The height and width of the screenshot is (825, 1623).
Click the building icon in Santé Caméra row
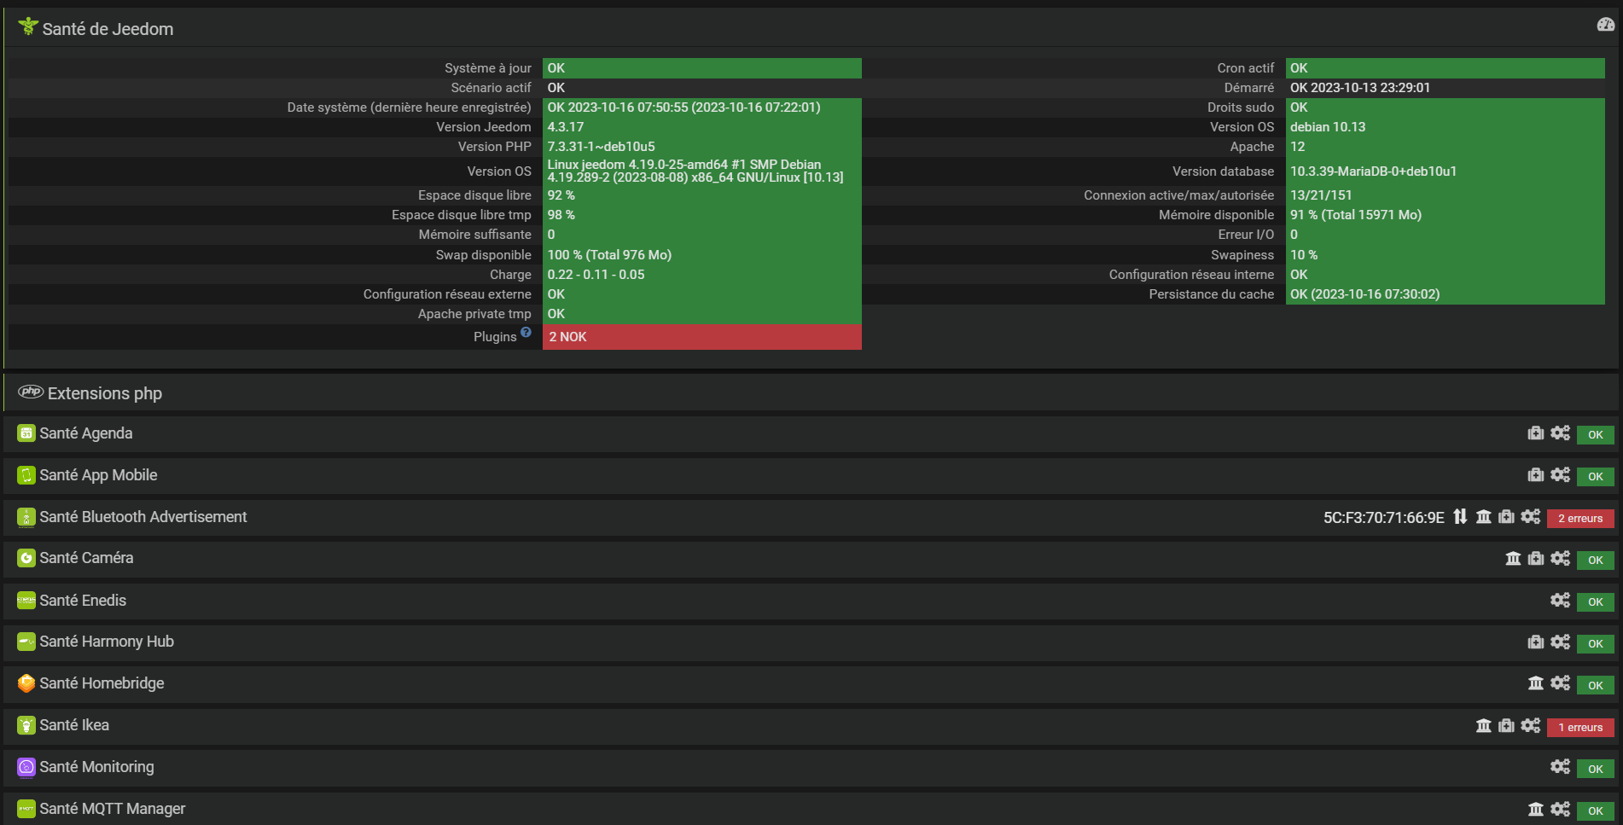(x=1513, y=559)
